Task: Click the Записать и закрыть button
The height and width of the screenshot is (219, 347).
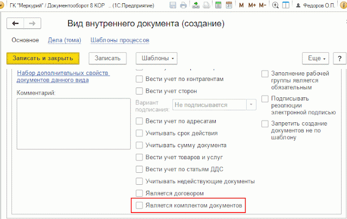Action: pyautogui.click(x=43, y=58)
